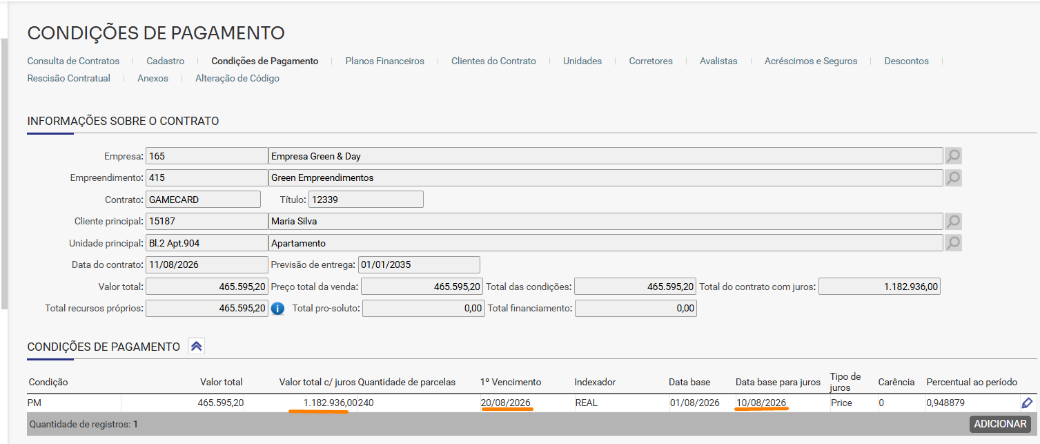
Task: Open the Cliente principal search magnifier icon
Action: pos(953,221)
